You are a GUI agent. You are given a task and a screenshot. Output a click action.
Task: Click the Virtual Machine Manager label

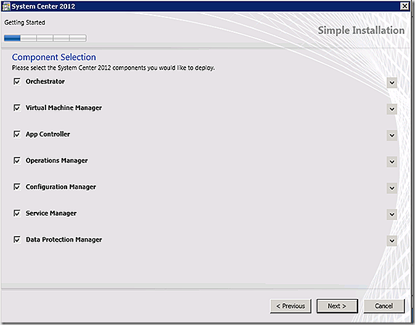(64, 108)
